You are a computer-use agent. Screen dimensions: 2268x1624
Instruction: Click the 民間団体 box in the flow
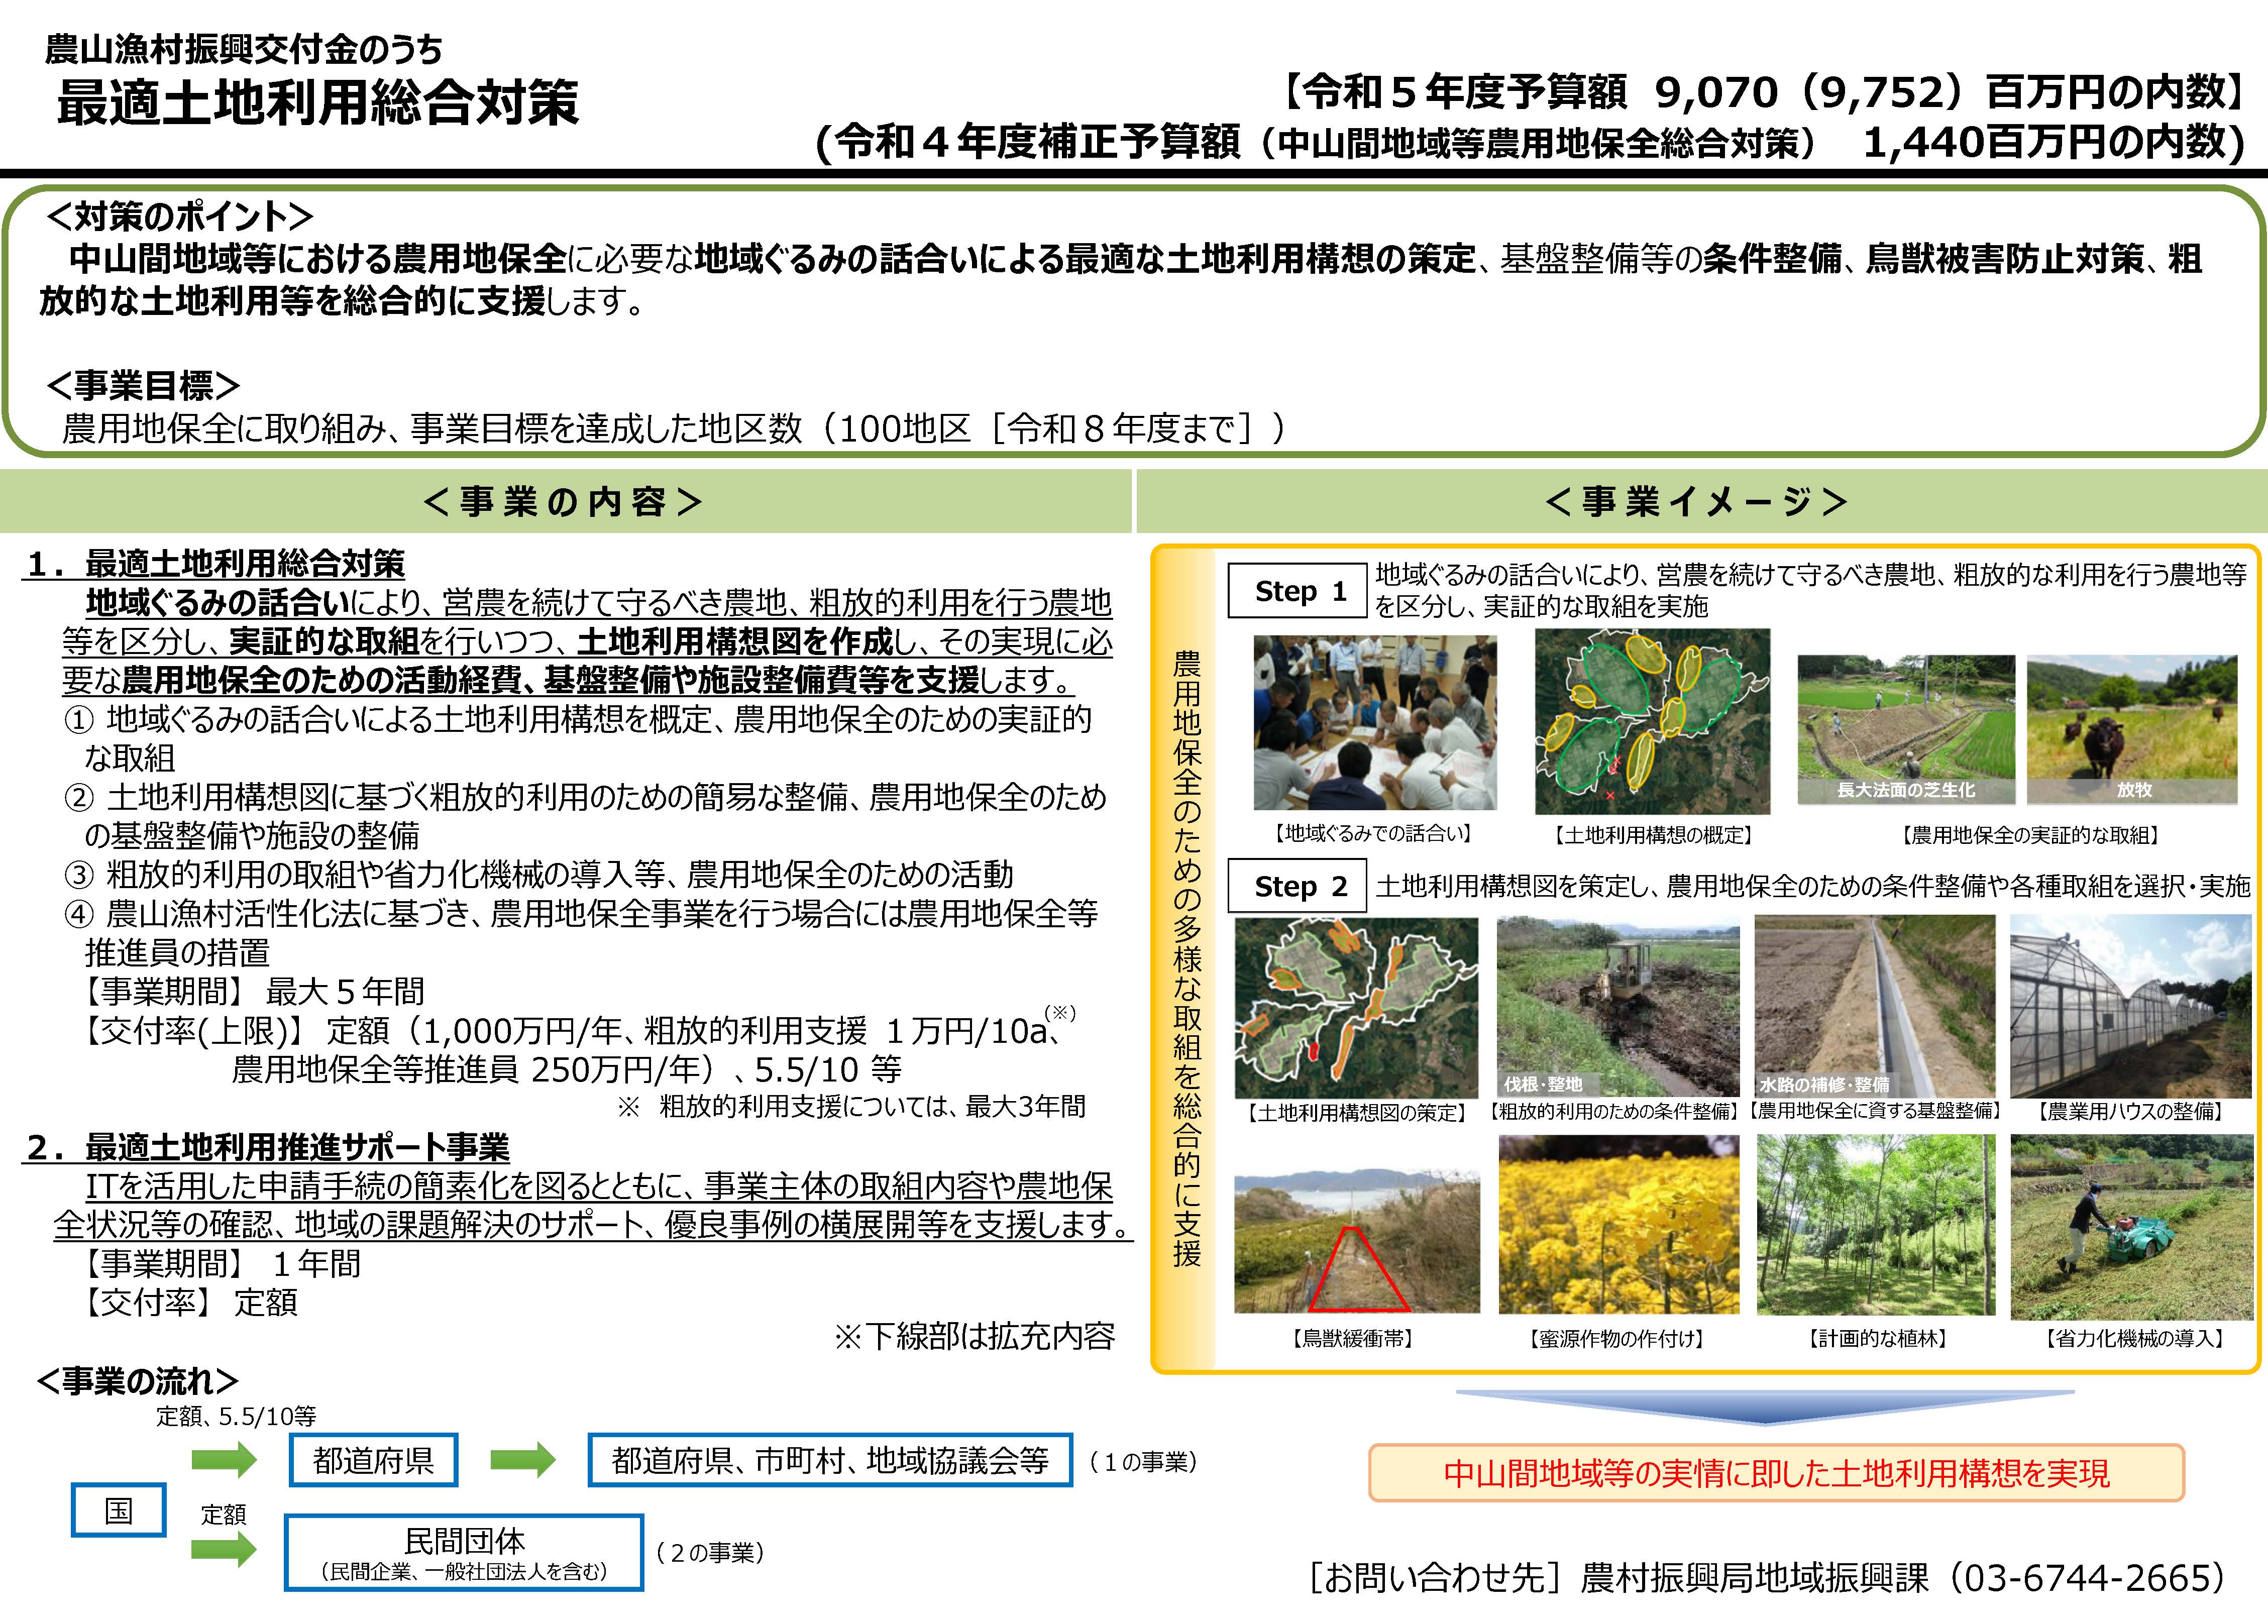(x=463, y=1552)
